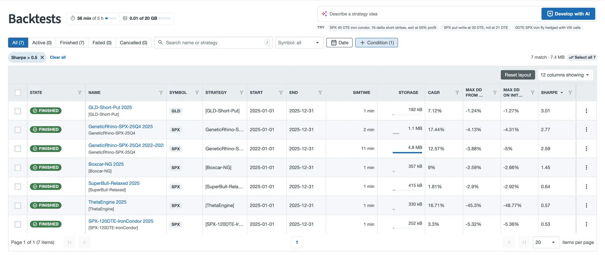The height and width of the screenshot is (255, 605).
Task: Remove the Sharpe > 0.5 filter chip
Action: point(42,57)
